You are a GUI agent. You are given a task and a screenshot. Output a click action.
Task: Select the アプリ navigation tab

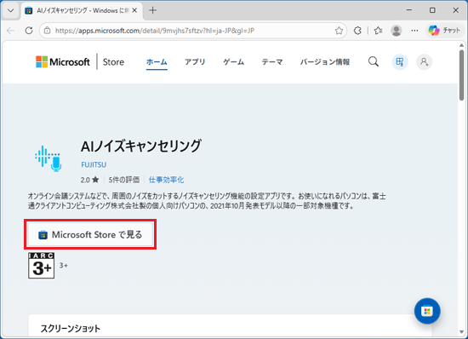click(x=195, y=62)
